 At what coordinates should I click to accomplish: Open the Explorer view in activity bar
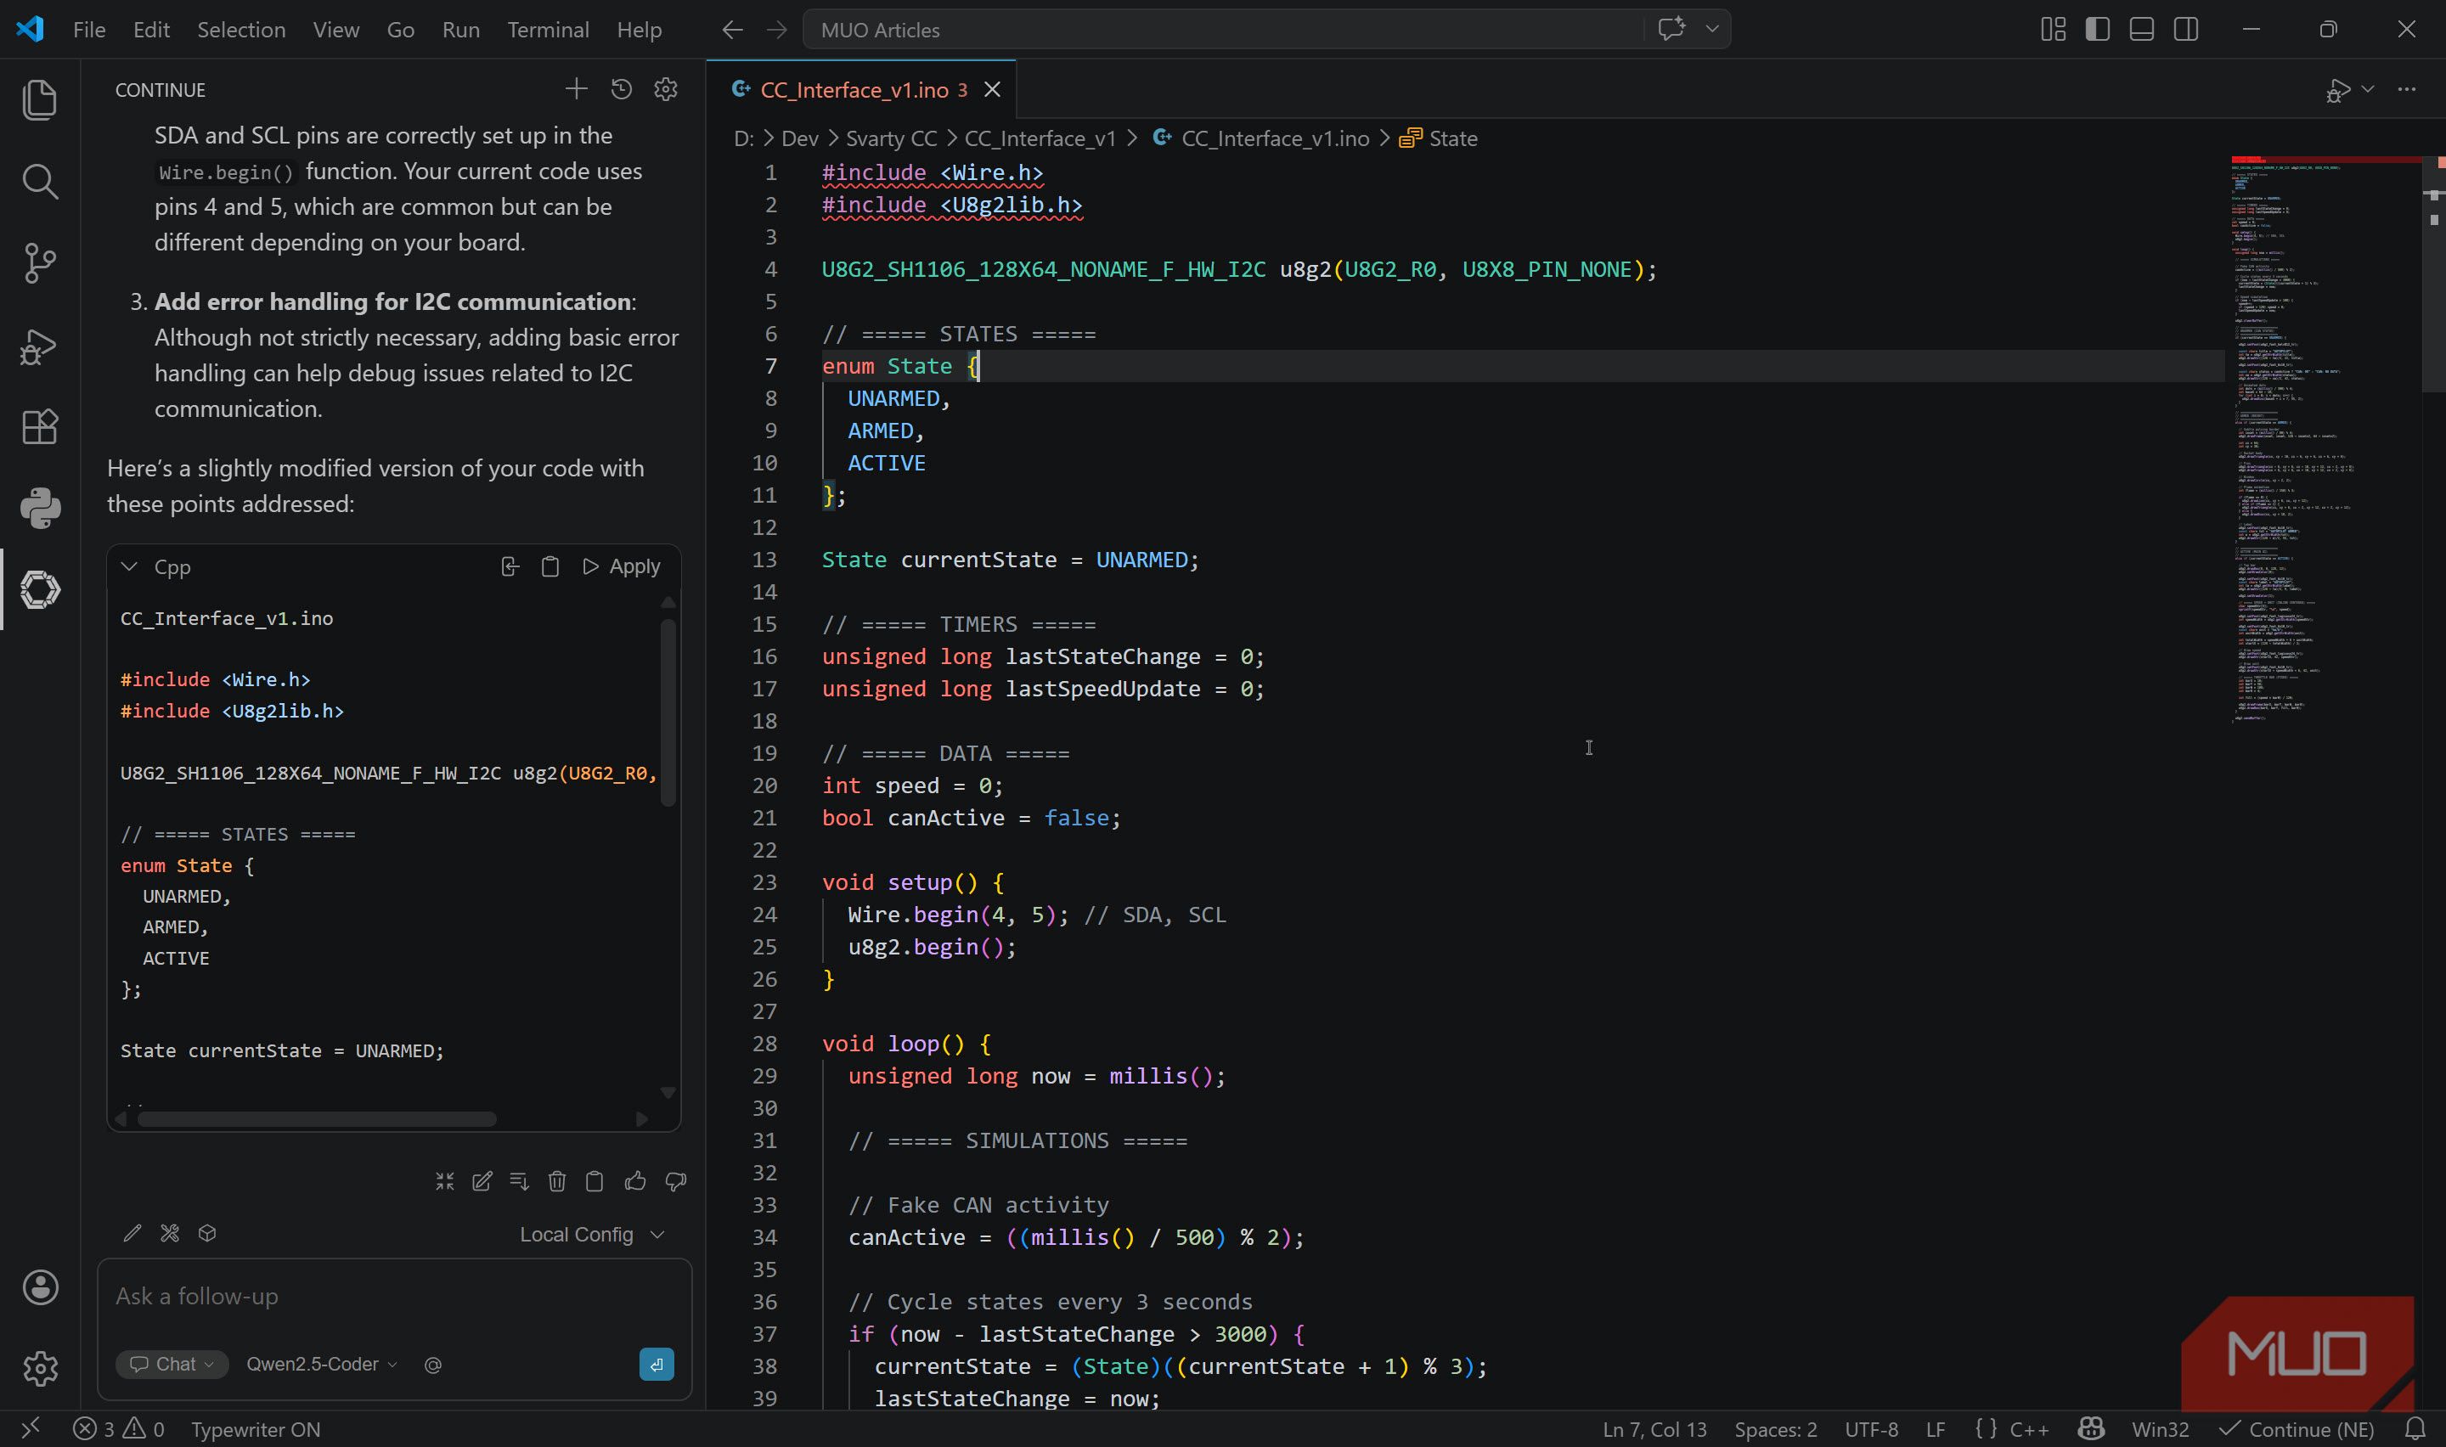40,100
